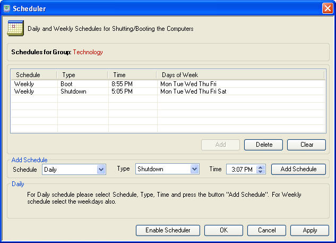336x243 pixels.
Task: Confirm with the OK button
Action: pyautogui.click(x=223, y=230)
